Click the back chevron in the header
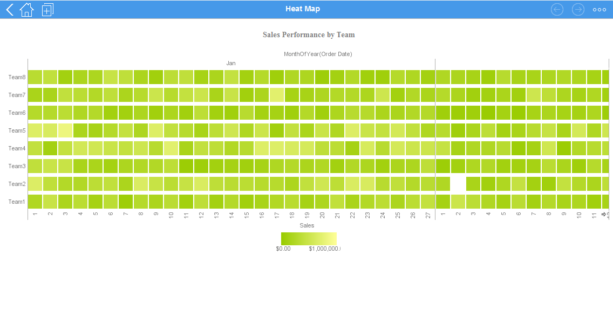613x324 pixels. 9,9
